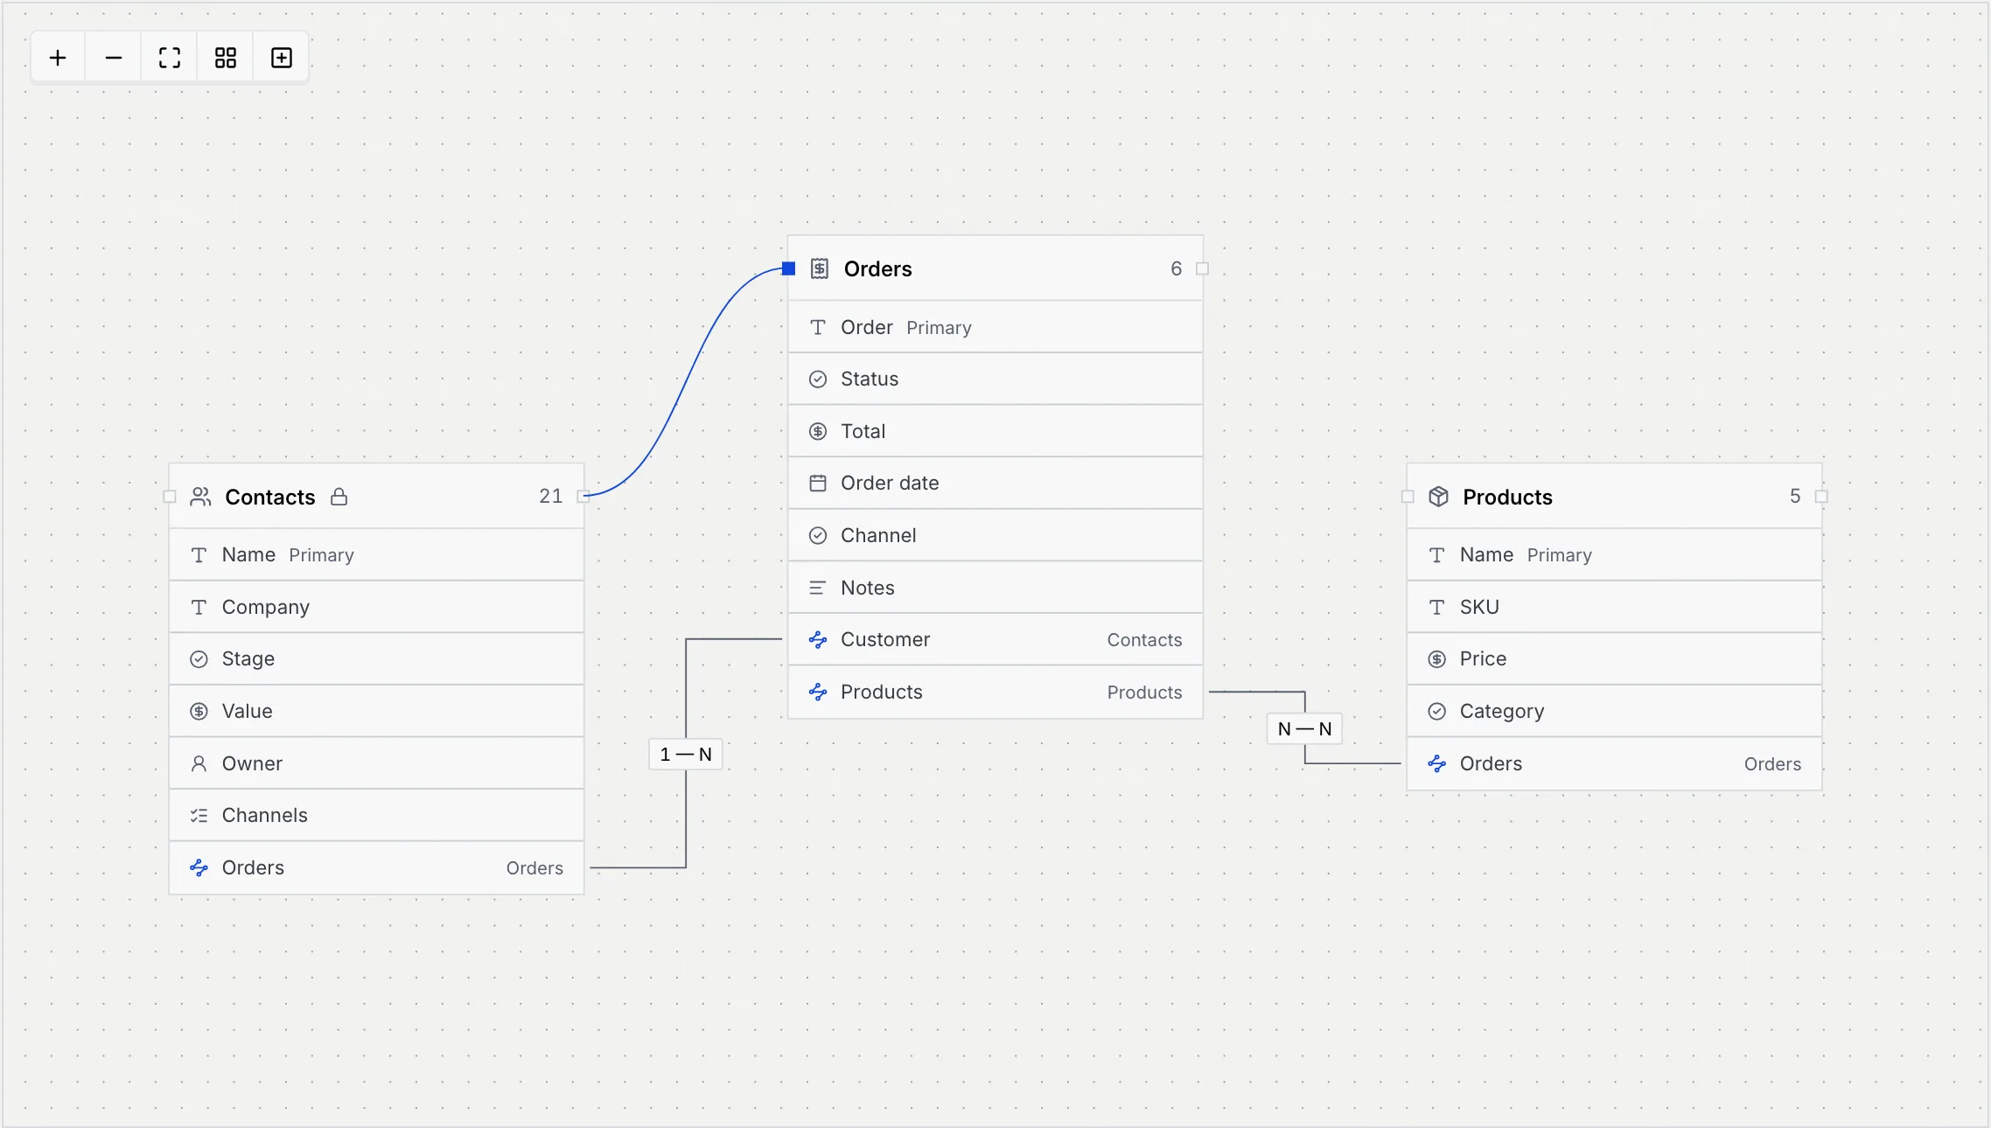Select the Orders table title
The image size is (1991, 1128).
[x=877, y=269]
